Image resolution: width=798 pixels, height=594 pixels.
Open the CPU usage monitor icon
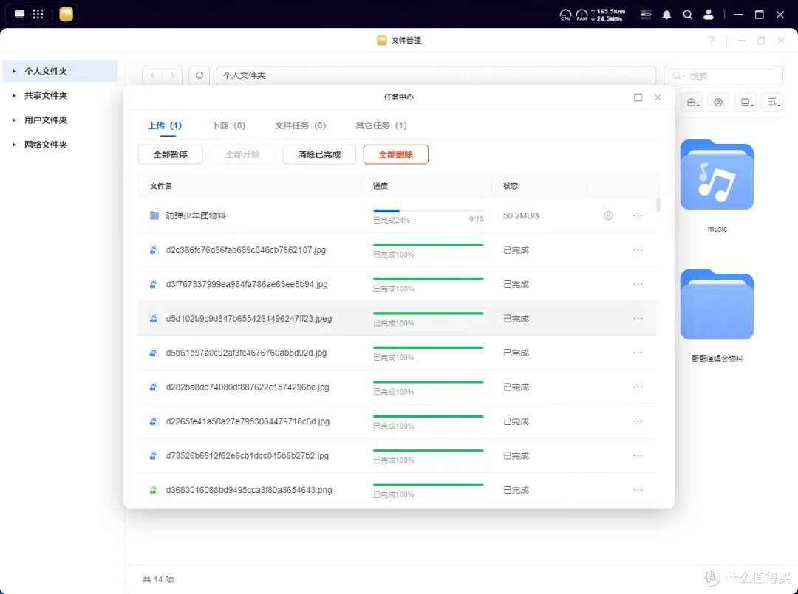pos(565,15)
